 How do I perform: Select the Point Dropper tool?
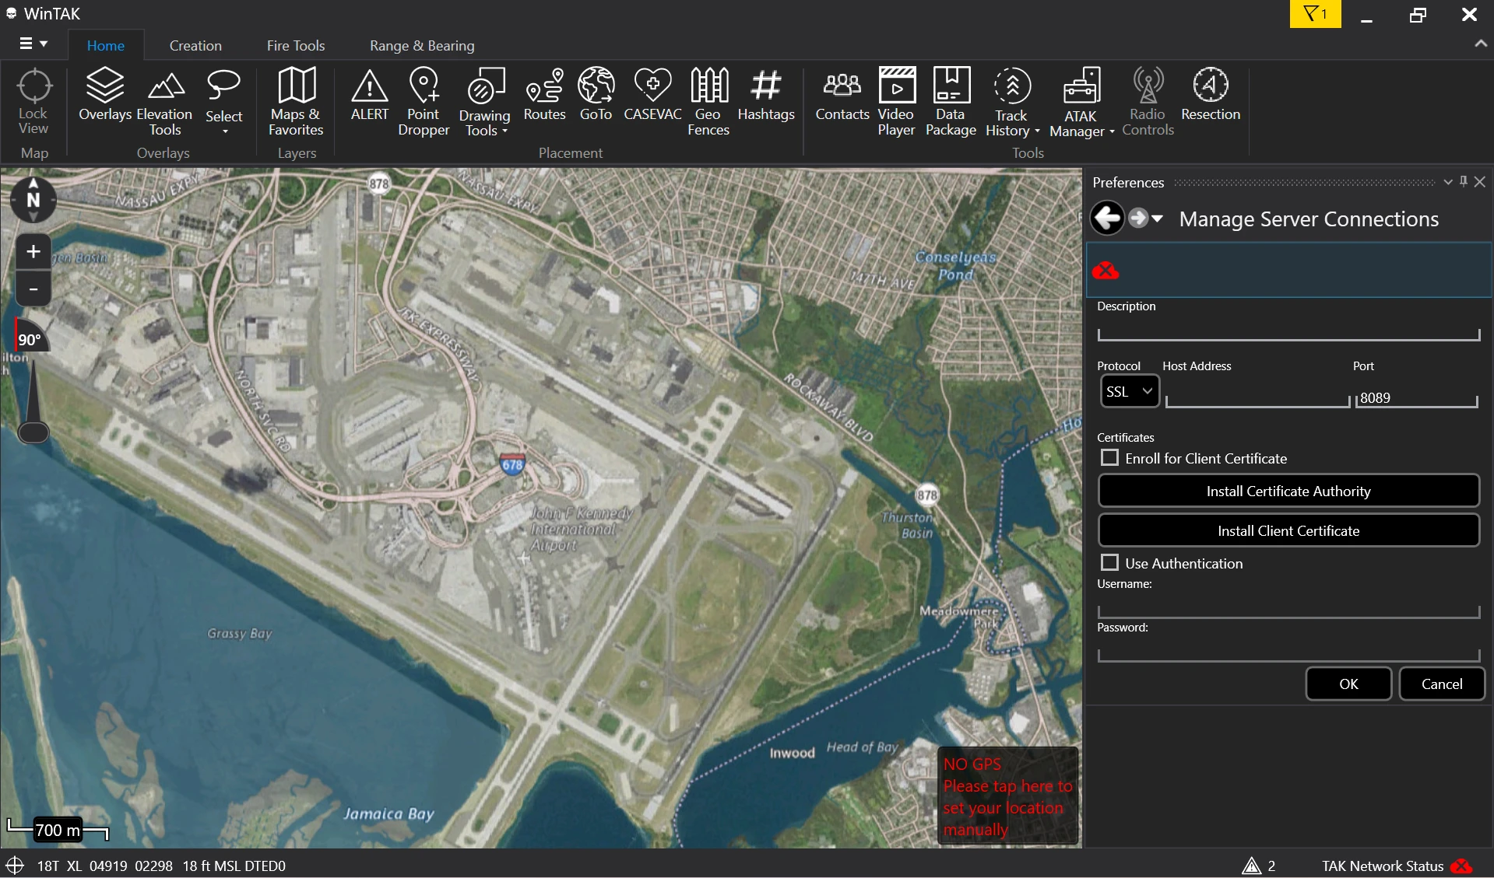coord(424,102)
